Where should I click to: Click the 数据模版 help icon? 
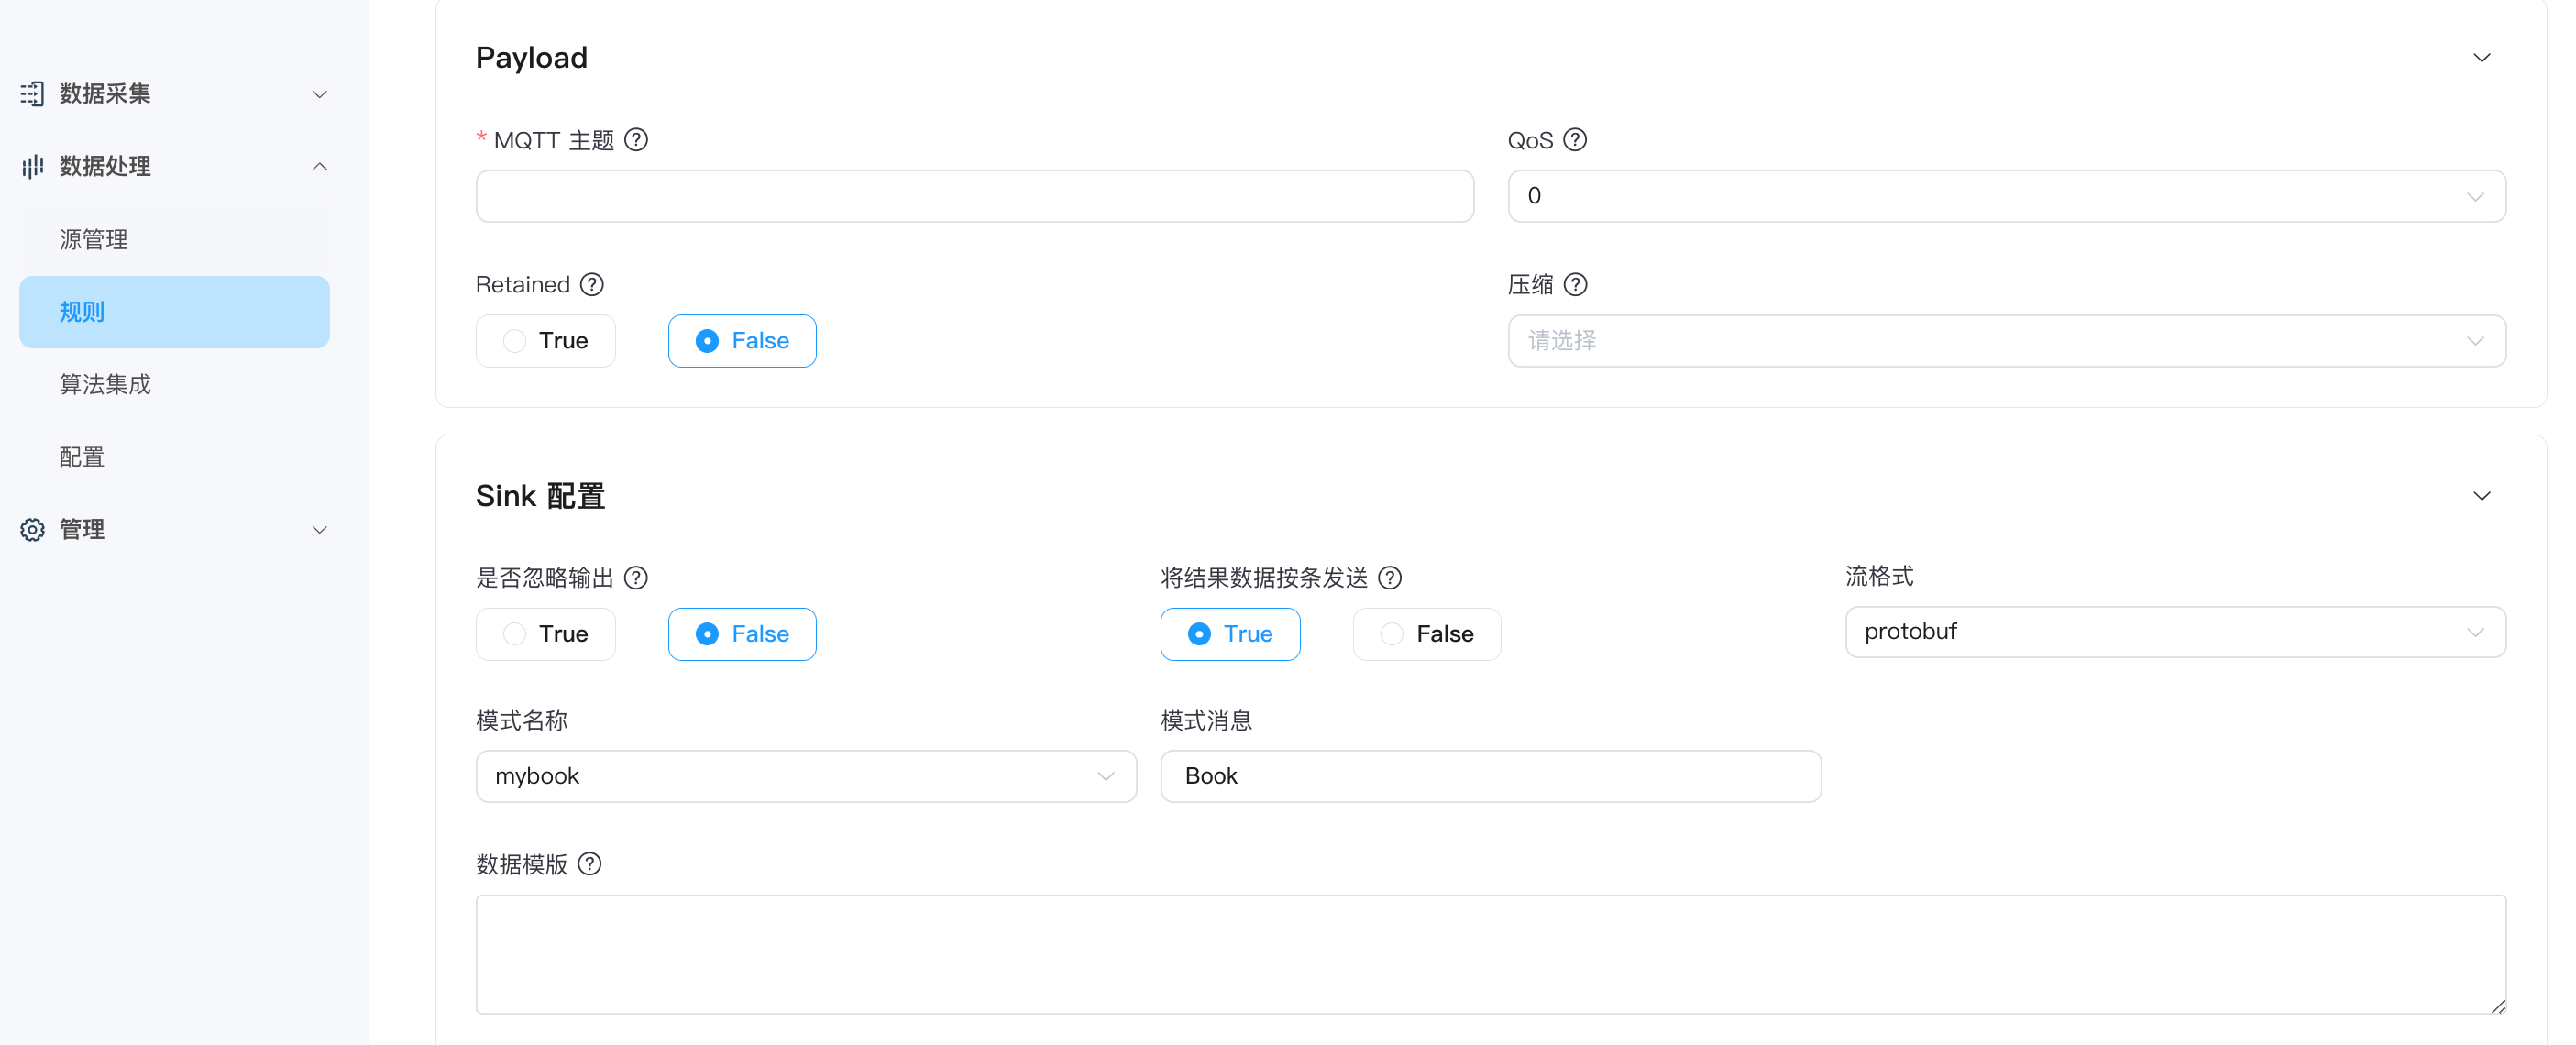pos(590,864)
